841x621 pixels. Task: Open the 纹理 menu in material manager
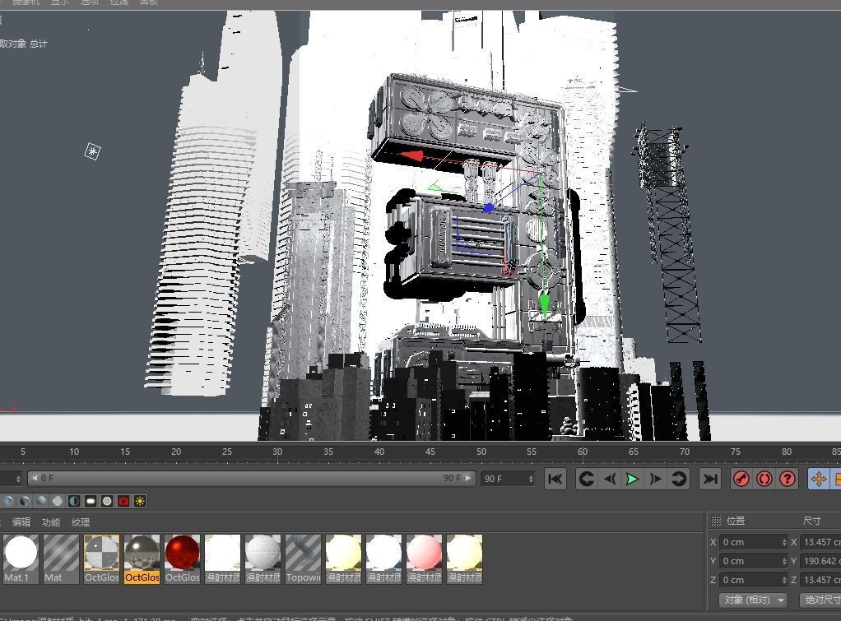[81, 521]
